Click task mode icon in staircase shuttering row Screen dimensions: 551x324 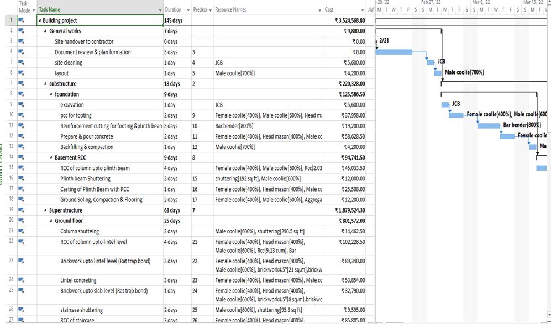(21, 310)
